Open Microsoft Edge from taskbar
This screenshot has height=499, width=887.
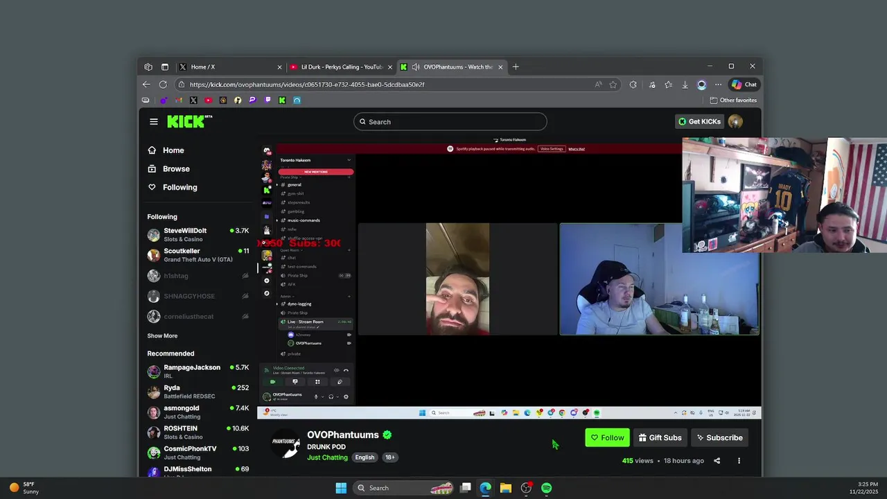pyautogui.click(x=486, y=488)
